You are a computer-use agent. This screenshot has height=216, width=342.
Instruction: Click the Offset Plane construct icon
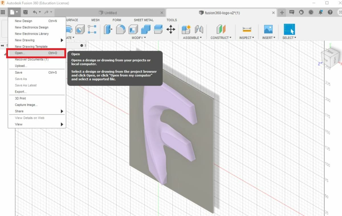coord(221,29)
